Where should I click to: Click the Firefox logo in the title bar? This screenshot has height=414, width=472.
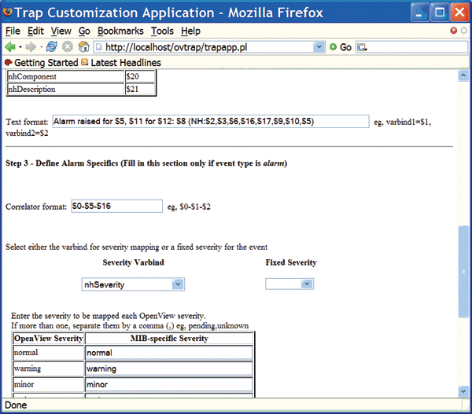pyautogui.click(x=10, y=12)
